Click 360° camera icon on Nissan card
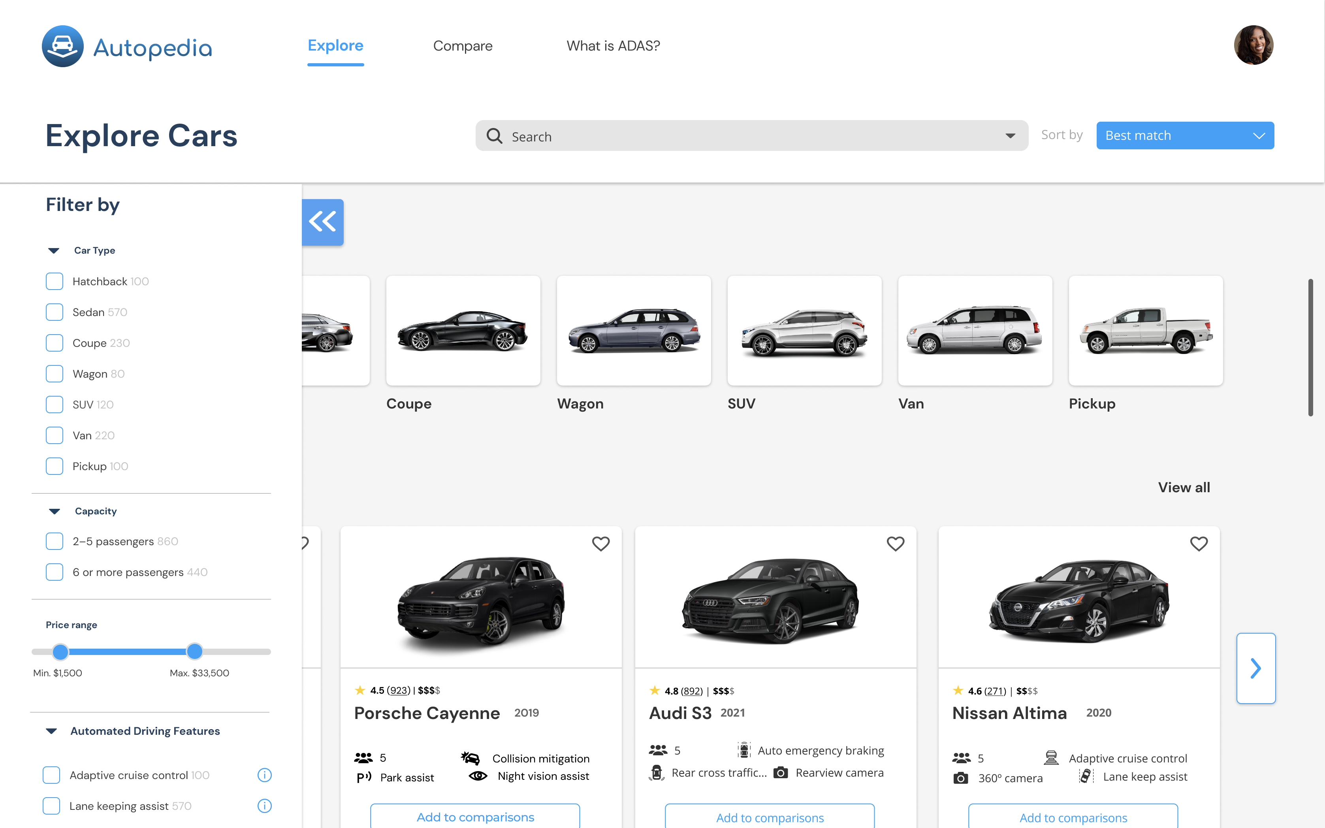 pyautogui.click(x=960, y=778)
